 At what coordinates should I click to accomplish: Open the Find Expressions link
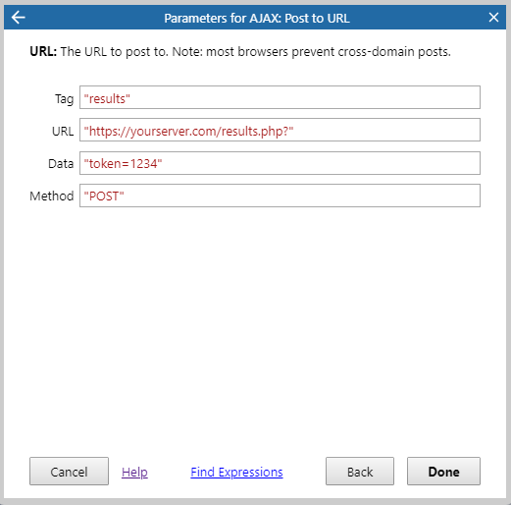pos(236,472)
